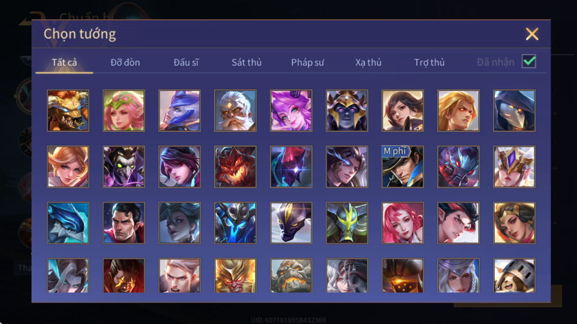Choose the hero marked 'M phí'
The height and width of the screenshot is (324, 577).
[403, 167]
